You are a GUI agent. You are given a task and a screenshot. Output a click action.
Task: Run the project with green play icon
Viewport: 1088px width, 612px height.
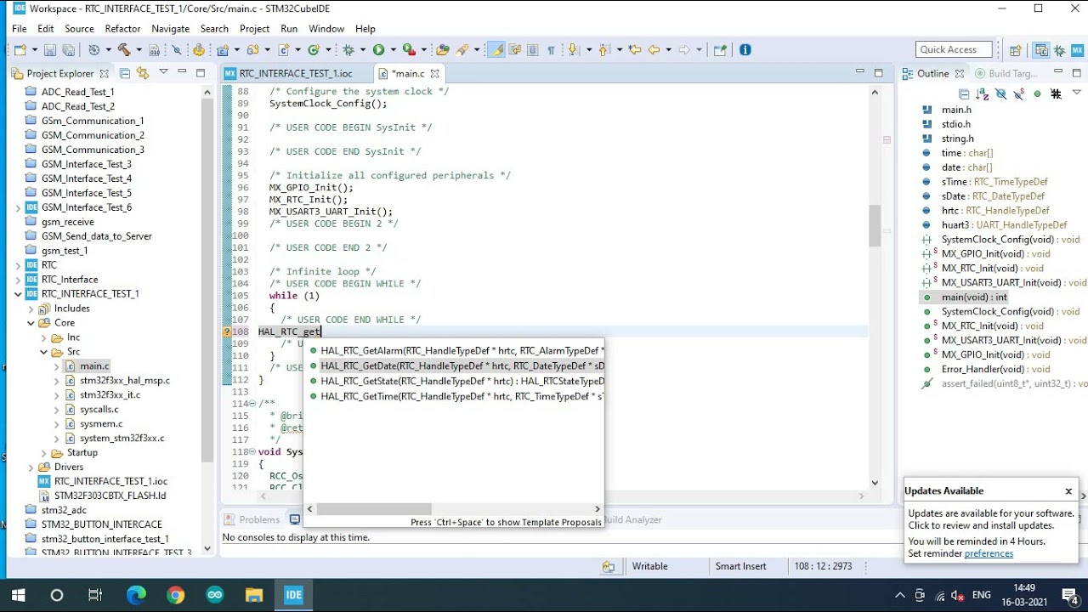point(378,50)
